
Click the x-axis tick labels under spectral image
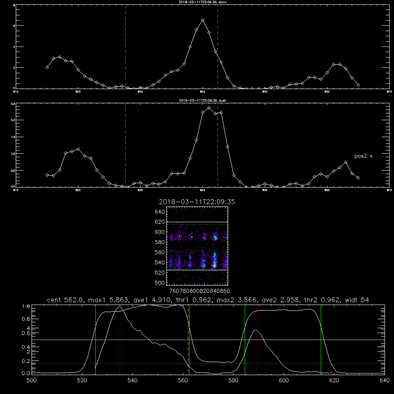click(200, 291)
